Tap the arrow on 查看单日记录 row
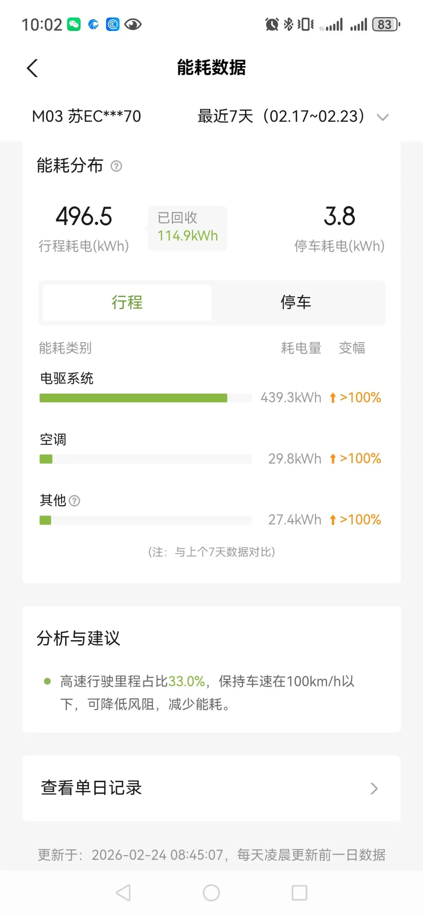 [374, 788]
